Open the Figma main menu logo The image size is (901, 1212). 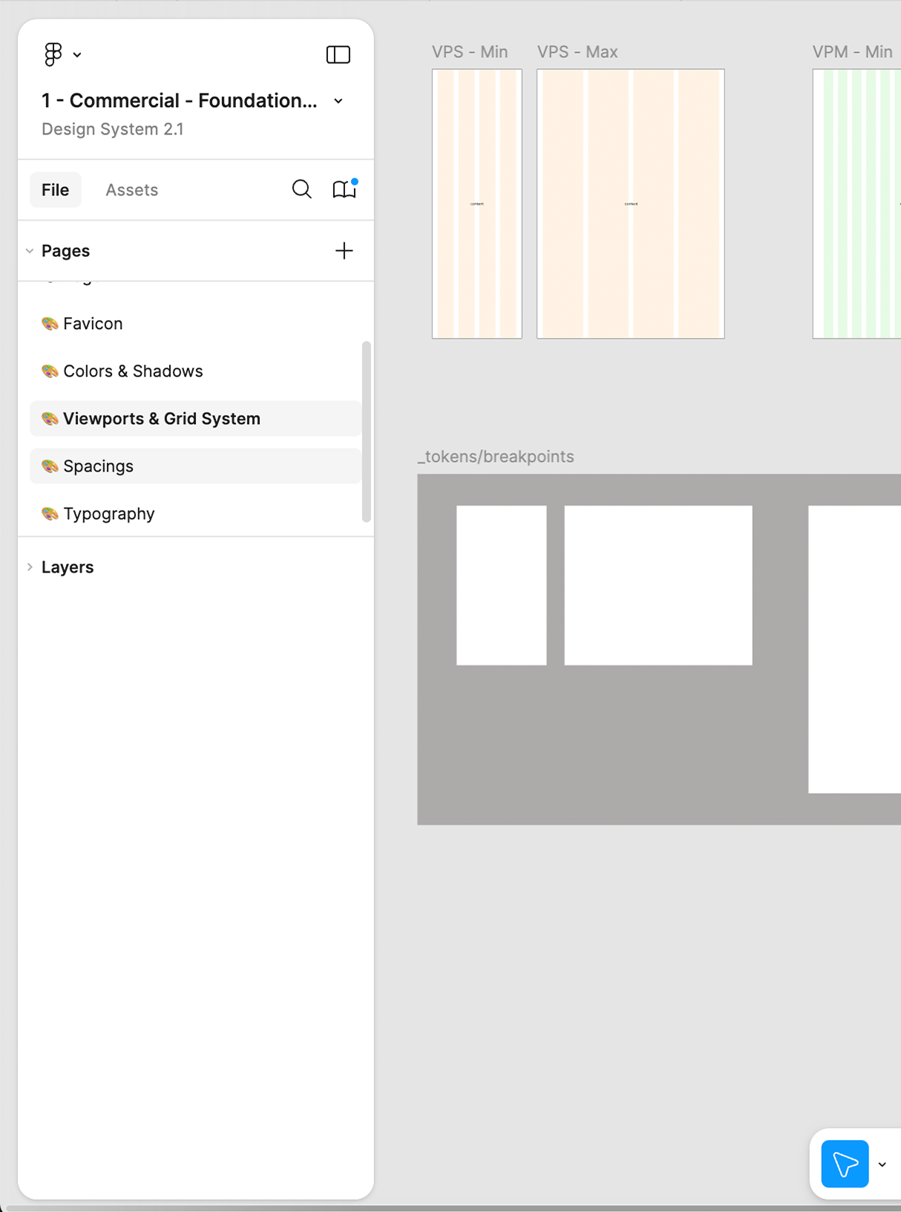tap(53, 54)
